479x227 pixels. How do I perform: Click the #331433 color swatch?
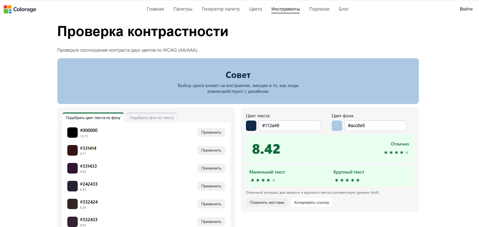pos(72,168)
